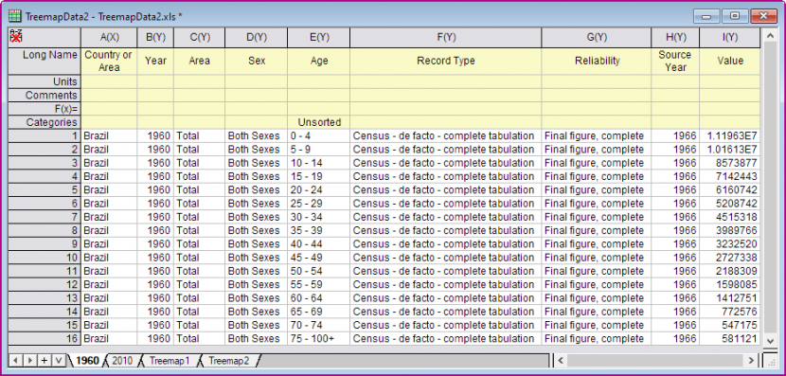The image size is (786, 376).
Task: Restore the TreemapData2 workbook window
Action: point(735,16)
